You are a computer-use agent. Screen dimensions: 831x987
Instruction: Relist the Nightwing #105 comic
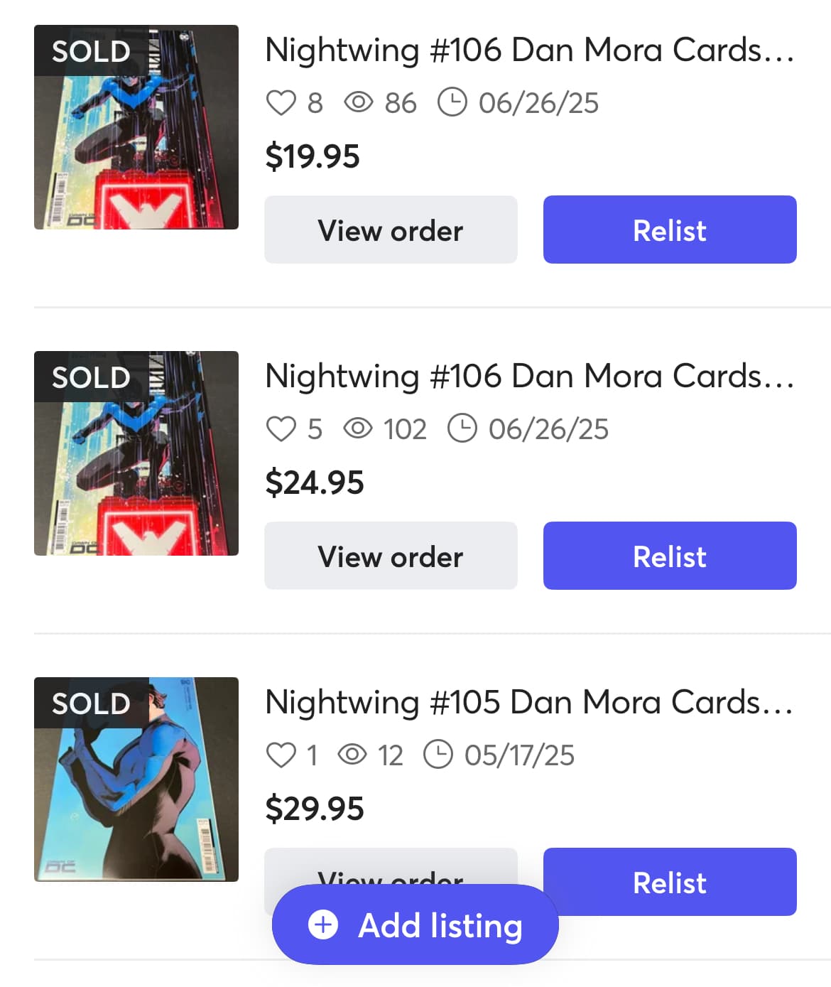[x=670, y=882]
